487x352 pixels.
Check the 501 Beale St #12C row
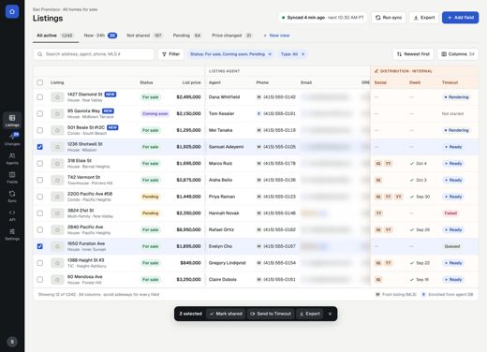point(40,130)
